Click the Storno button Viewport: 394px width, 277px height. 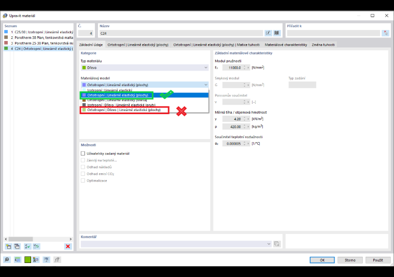click(350, 260)
